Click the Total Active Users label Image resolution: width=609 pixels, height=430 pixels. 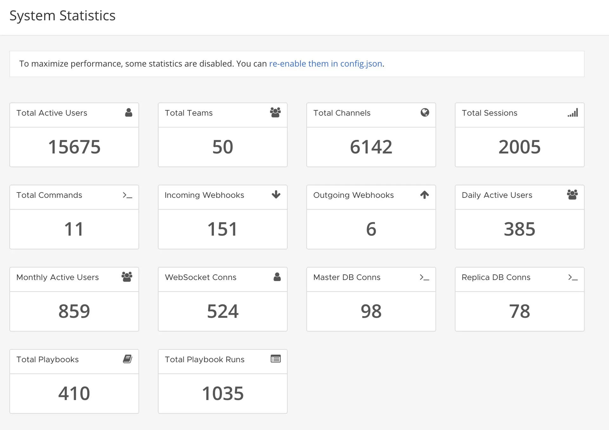tap(52, 113)
